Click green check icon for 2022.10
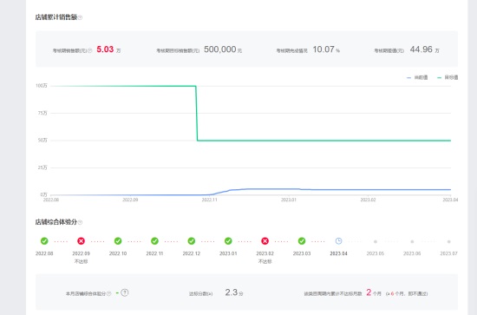 tap(118, 241)
